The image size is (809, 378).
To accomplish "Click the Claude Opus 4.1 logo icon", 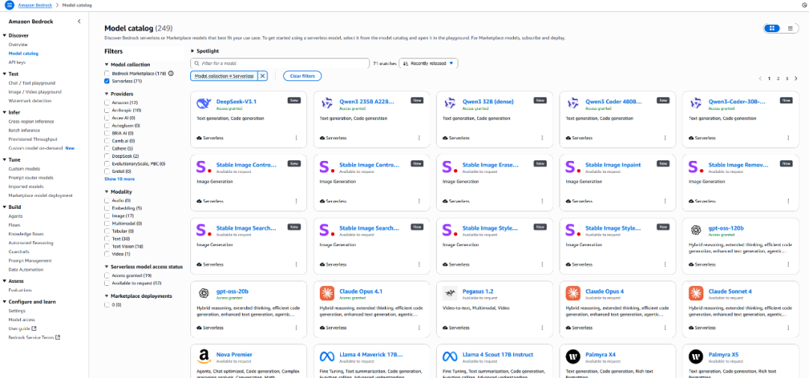I will click(x=327, y=293).
